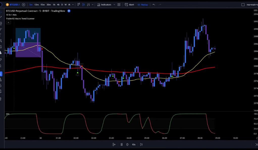Select the trend line drawing tool
Screen dimensions: 258x150
[x=1, y=17]
